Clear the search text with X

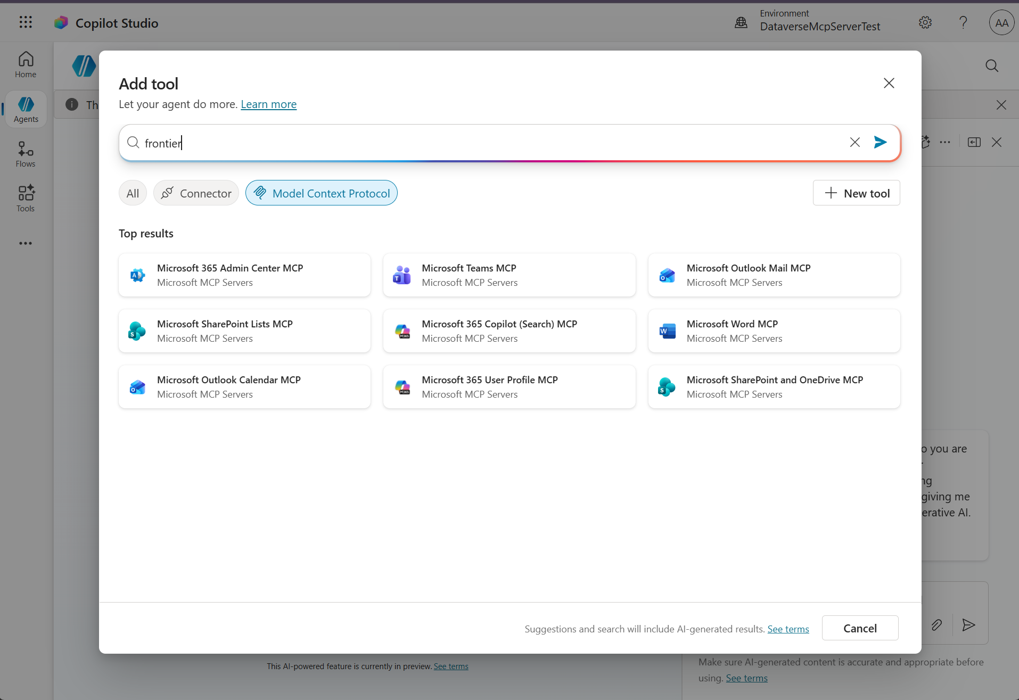854,142
